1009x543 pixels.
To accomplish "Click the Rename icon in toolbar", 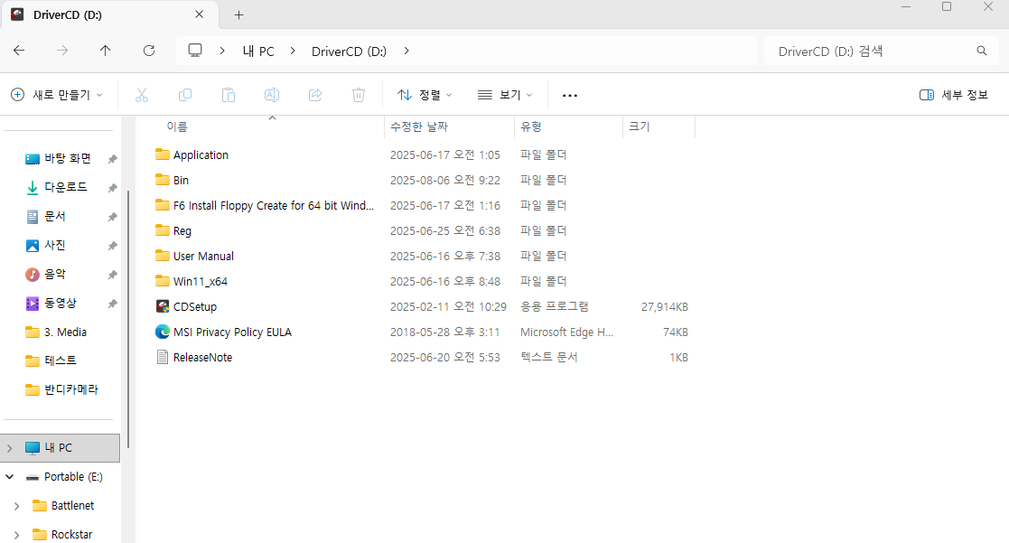I will coord(271,95).
